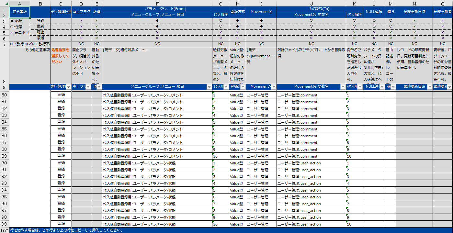Select the ○ marker in the 更新 row under 代入順序

pos(221,27)
